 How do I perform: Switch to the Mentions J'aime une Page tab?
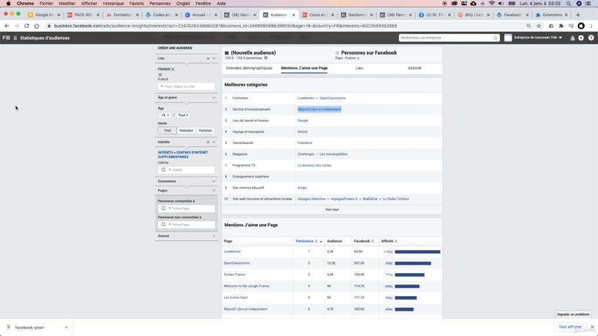coord(304,68)
